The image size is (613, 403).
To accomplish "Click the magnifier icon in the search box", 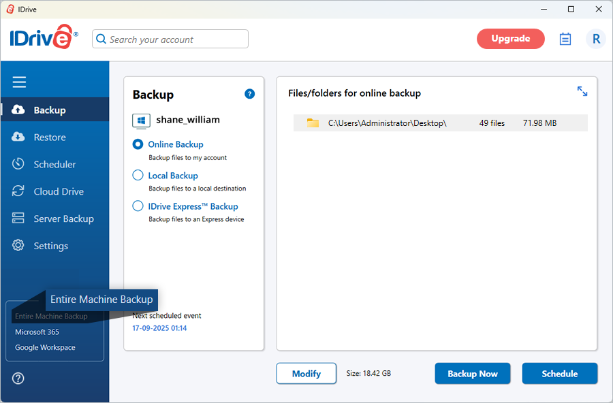I will pos(101,39).
